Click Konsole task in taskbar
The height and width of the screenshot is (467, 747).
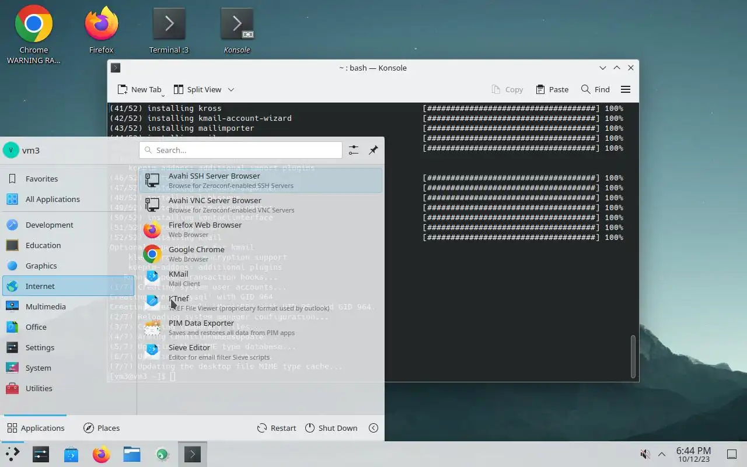(193, 454)
